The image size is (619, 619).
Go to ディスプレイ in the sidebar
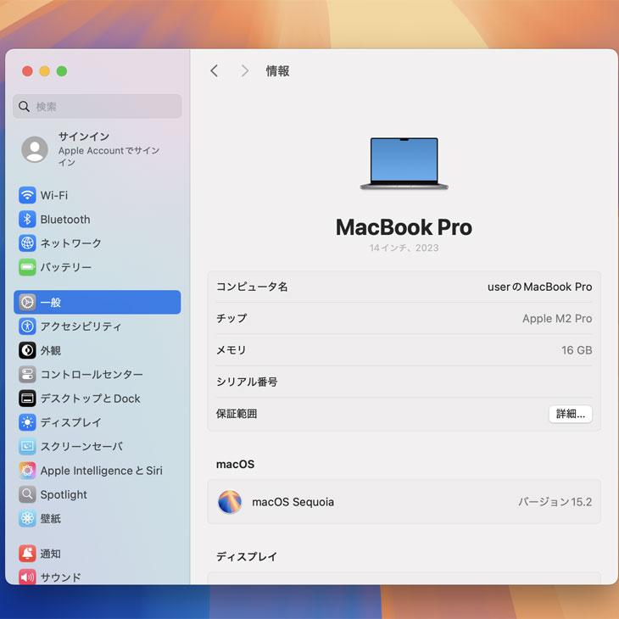[x=70, y=422]
